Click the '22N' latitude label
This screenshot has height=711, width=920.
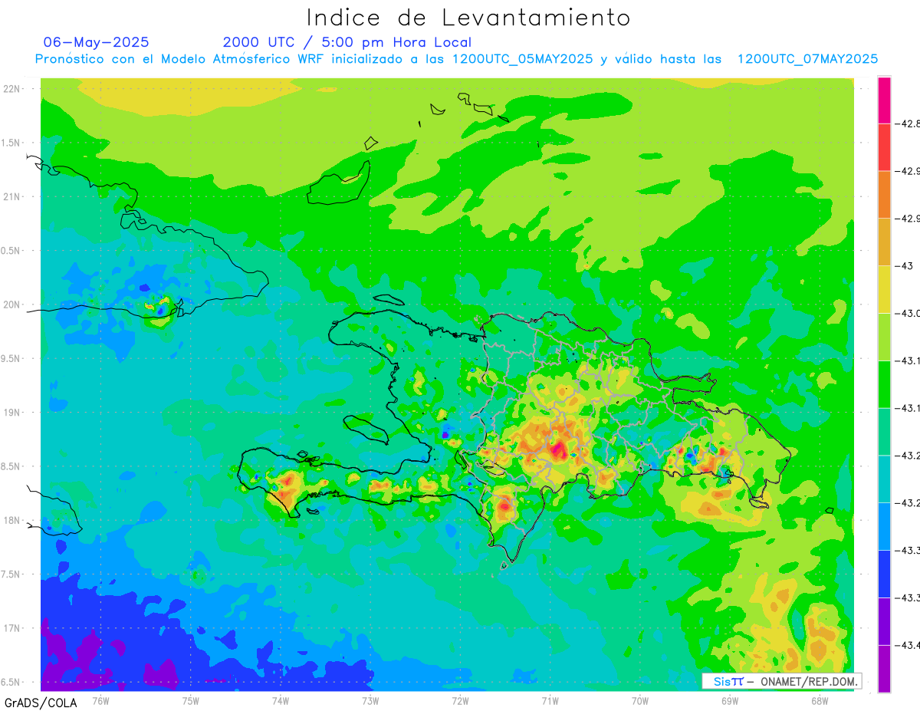13,88
